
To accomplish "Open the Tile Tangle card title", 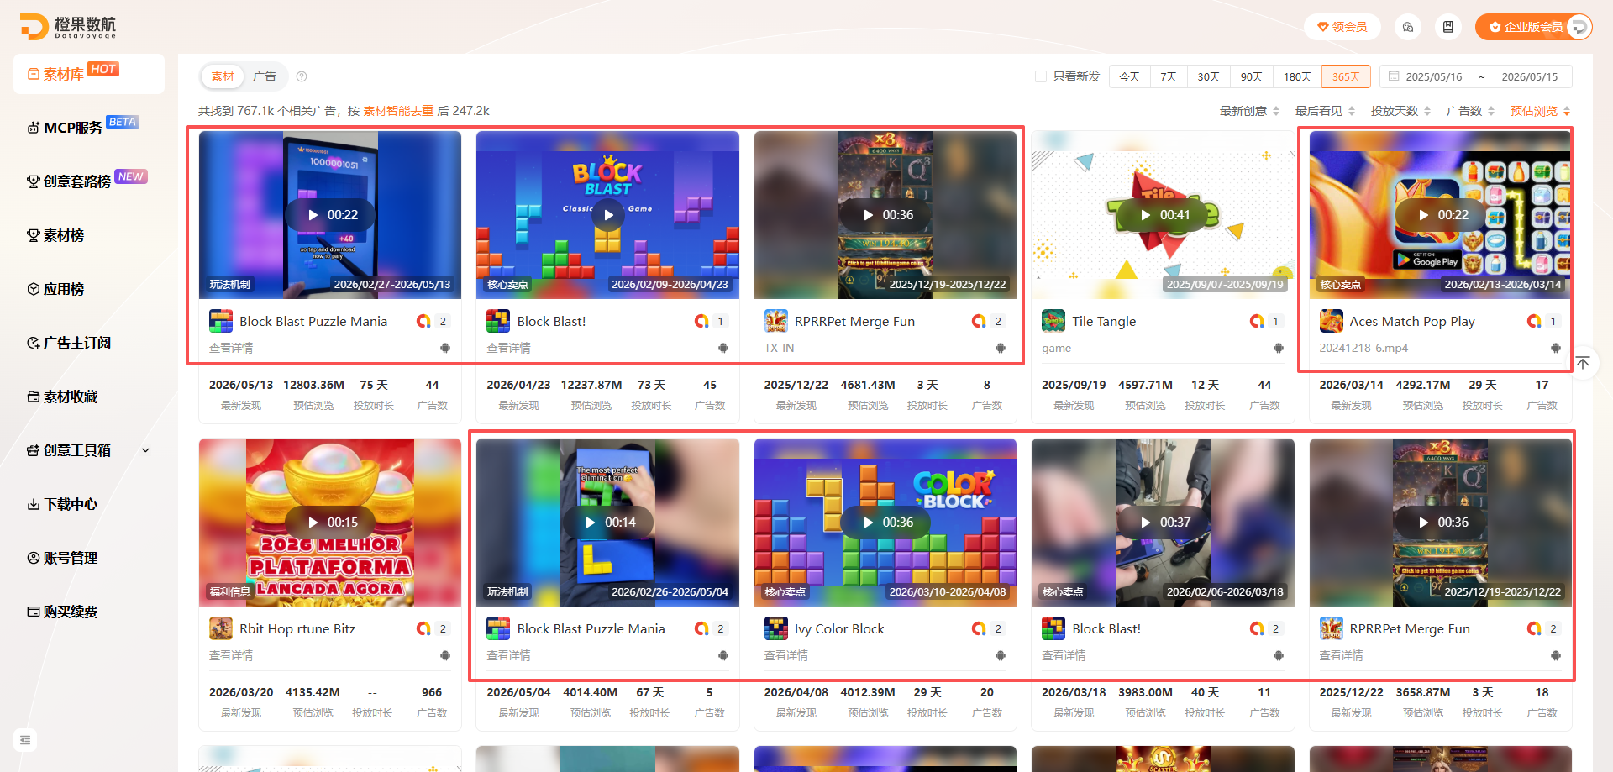I will (1104, 321).
